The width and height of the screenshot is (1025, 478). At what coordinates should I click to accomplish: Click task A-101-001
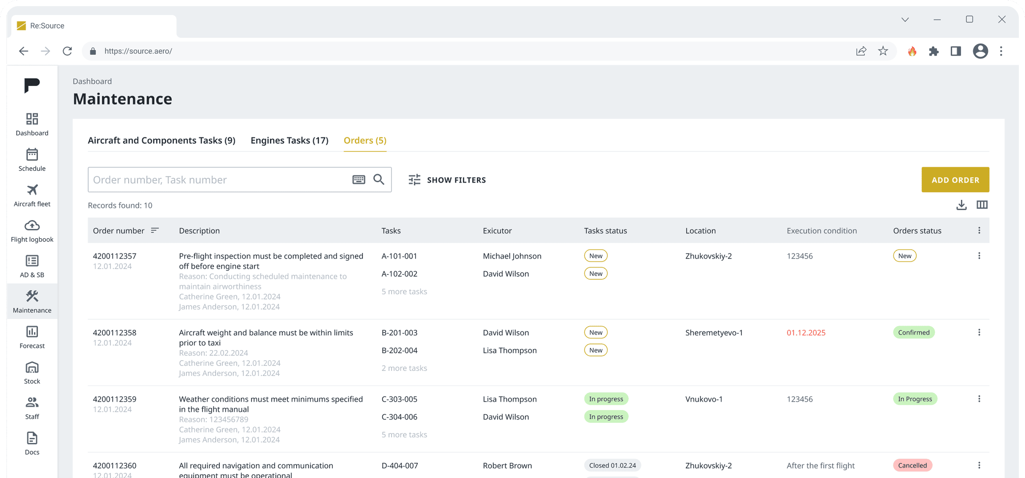click(x=399, y=256)
